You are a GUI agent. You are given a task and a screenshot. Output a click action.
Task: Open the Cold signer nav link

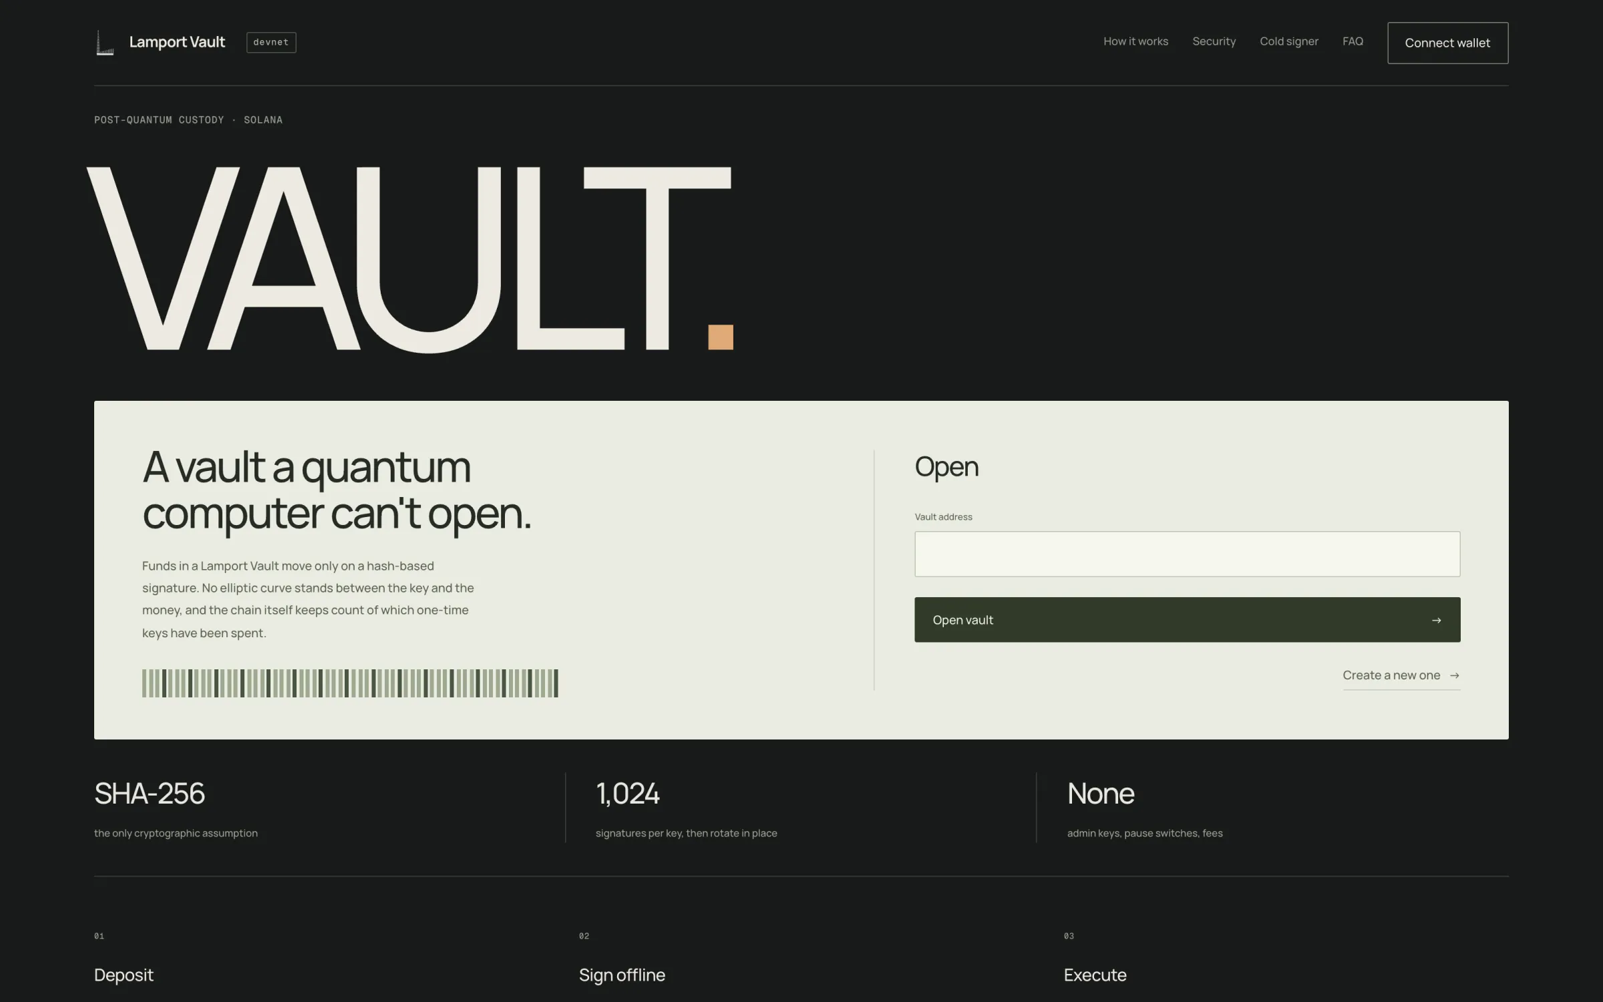[1289, 41]
